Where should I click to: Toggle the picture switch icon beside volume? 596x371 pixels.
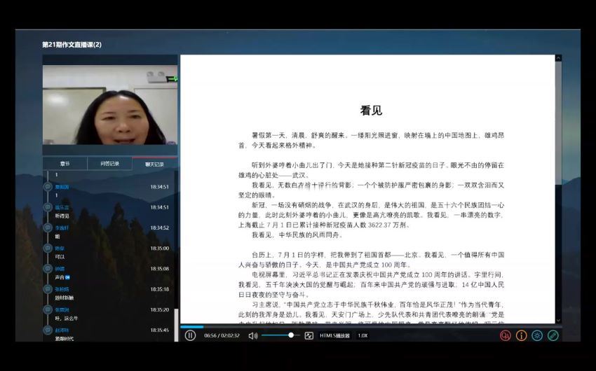coord(309,336)
